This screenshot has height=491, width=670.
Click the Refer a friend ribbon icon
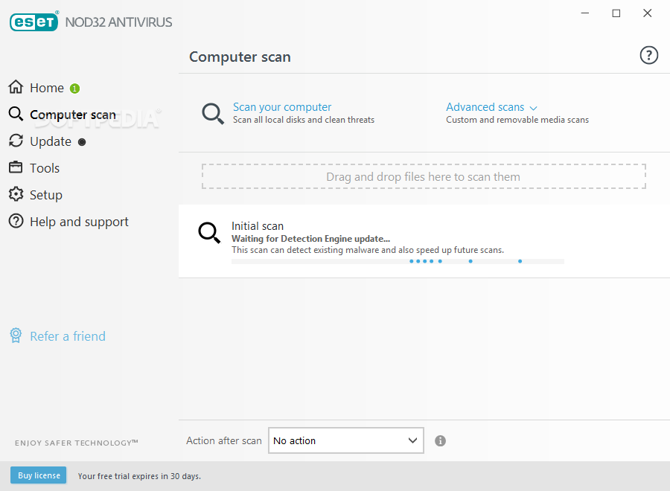point(16,336)
